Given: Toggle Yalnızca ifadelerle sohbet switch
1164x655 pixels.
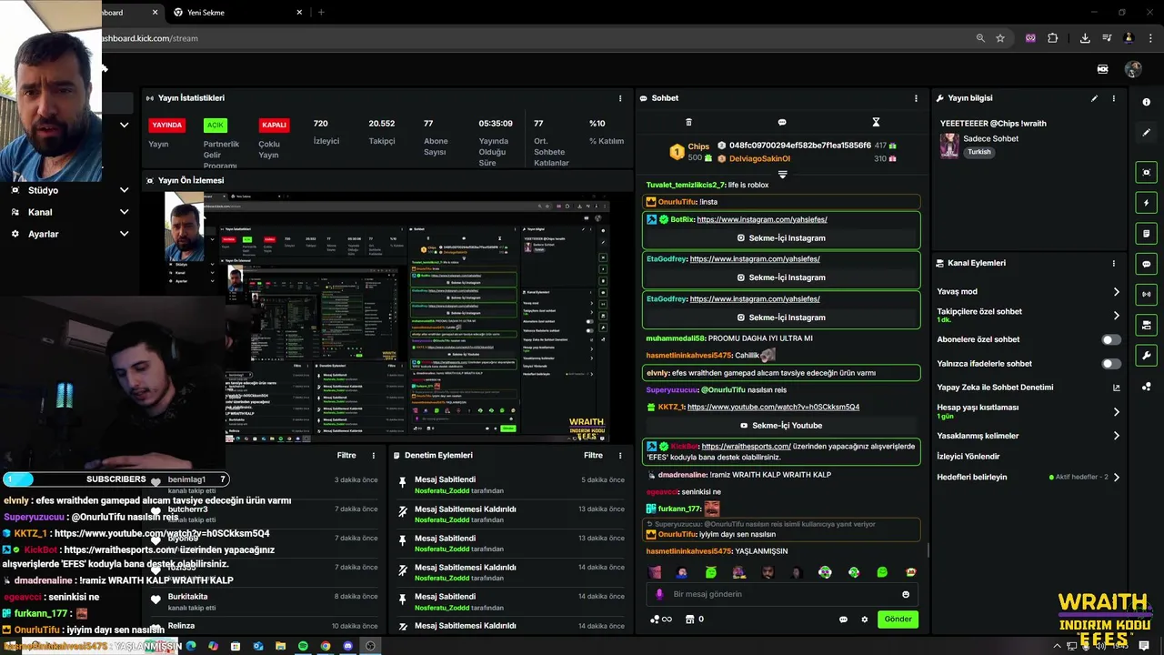Looking at the screenshot, I should pos(1111,363).
